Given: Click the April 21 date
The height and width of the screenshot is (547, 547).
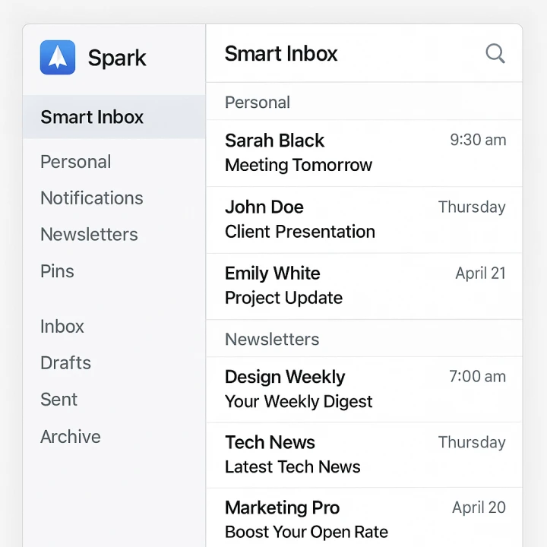Looking at the screenshot, I should tap(480, 273).
